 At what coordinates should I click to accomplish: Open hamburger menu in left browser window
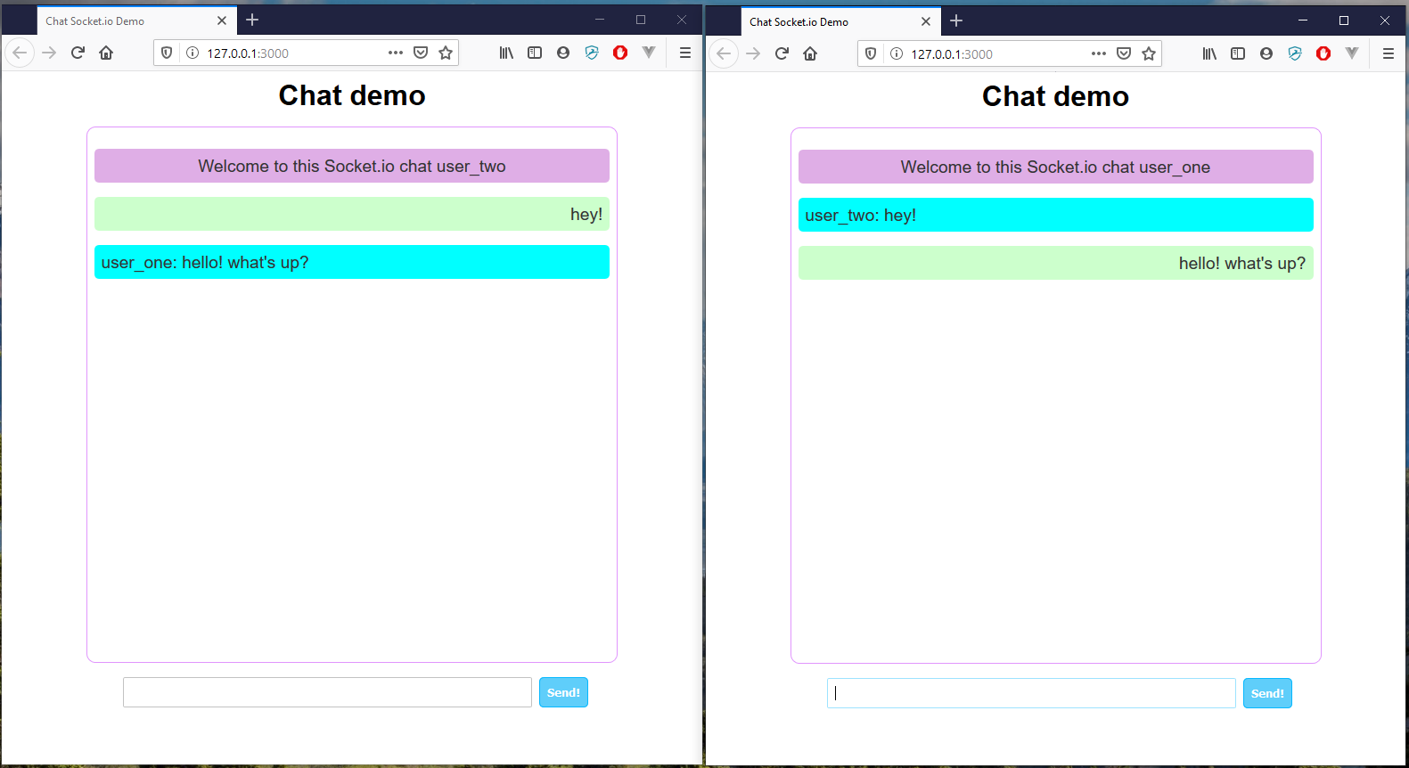point(684,53)
